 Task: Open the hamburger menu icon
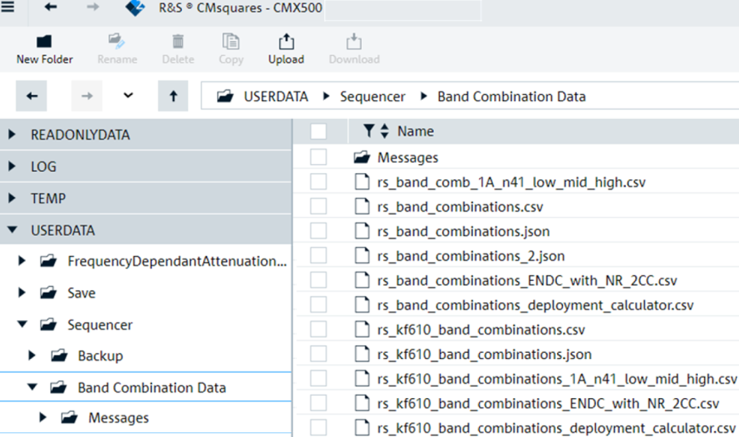(9, 8)
